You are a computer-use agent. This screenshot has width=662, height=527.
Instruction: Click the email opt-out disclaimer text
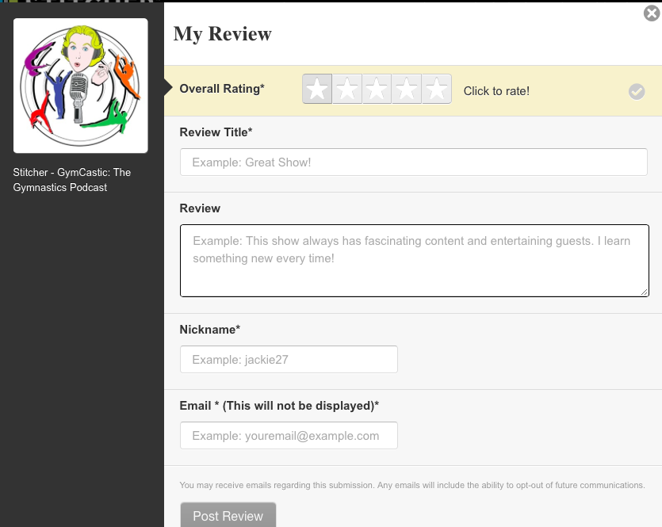click(412, 485)
